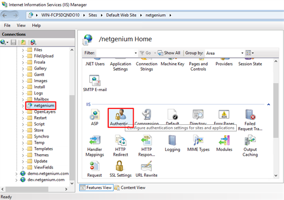Switch to Content View tab

pos(130,187)
